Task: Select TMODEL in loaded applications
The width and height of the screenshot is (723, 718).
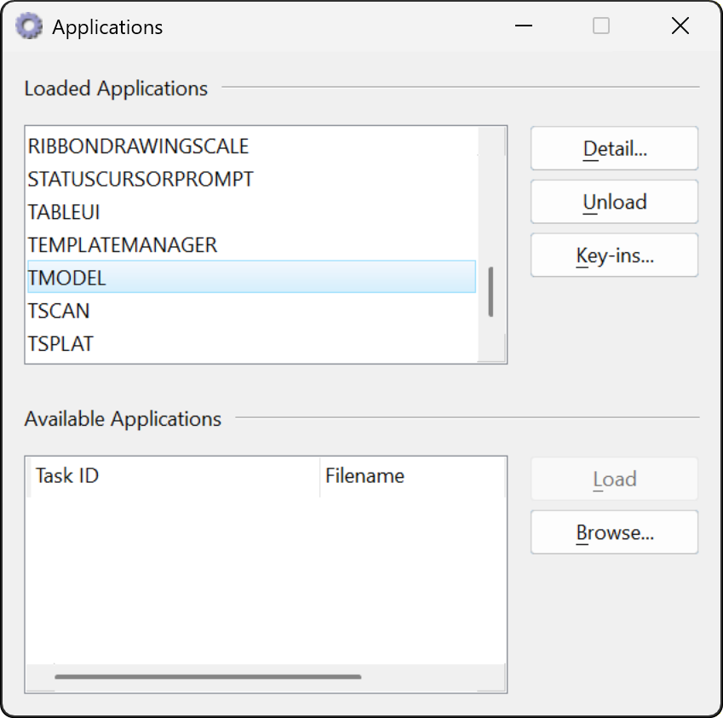Action: pos(251,277)
